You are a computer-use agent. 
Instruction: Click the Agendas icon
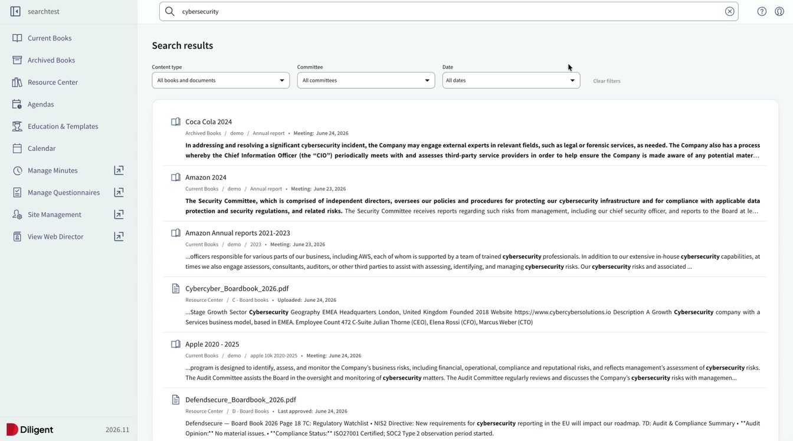point(17,104)
